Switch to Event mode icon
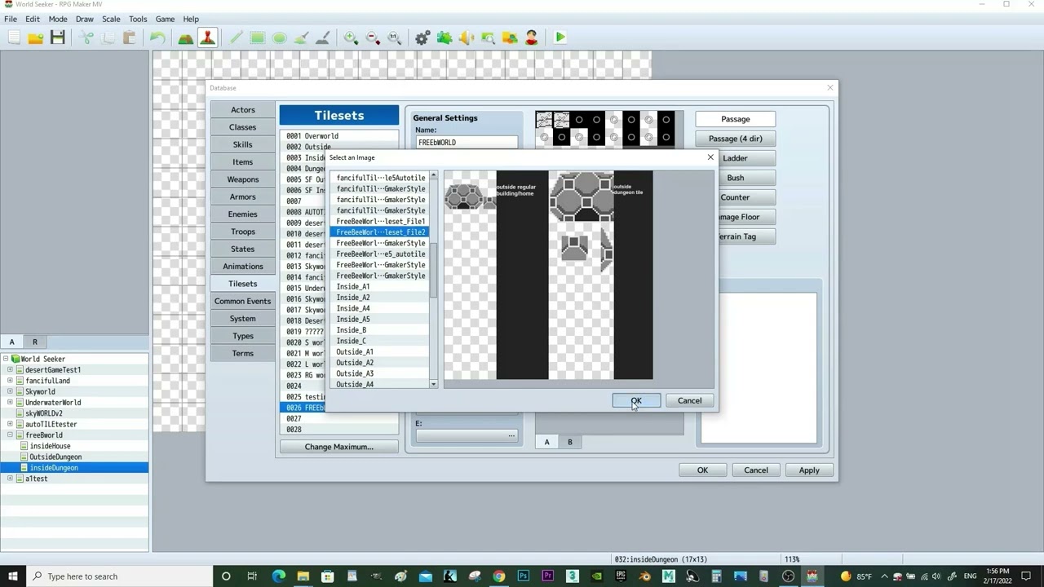Image resolution: width=1044 pixels, height=587 pixels. (x=207, y=38)
